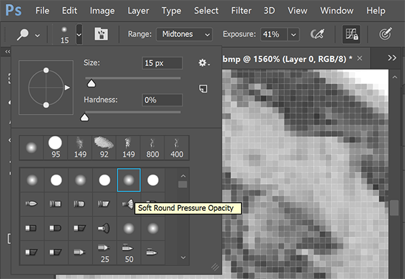This screenshot has width=405, height=279.
Task: Open the Layer menu
Action: point(138,11)
